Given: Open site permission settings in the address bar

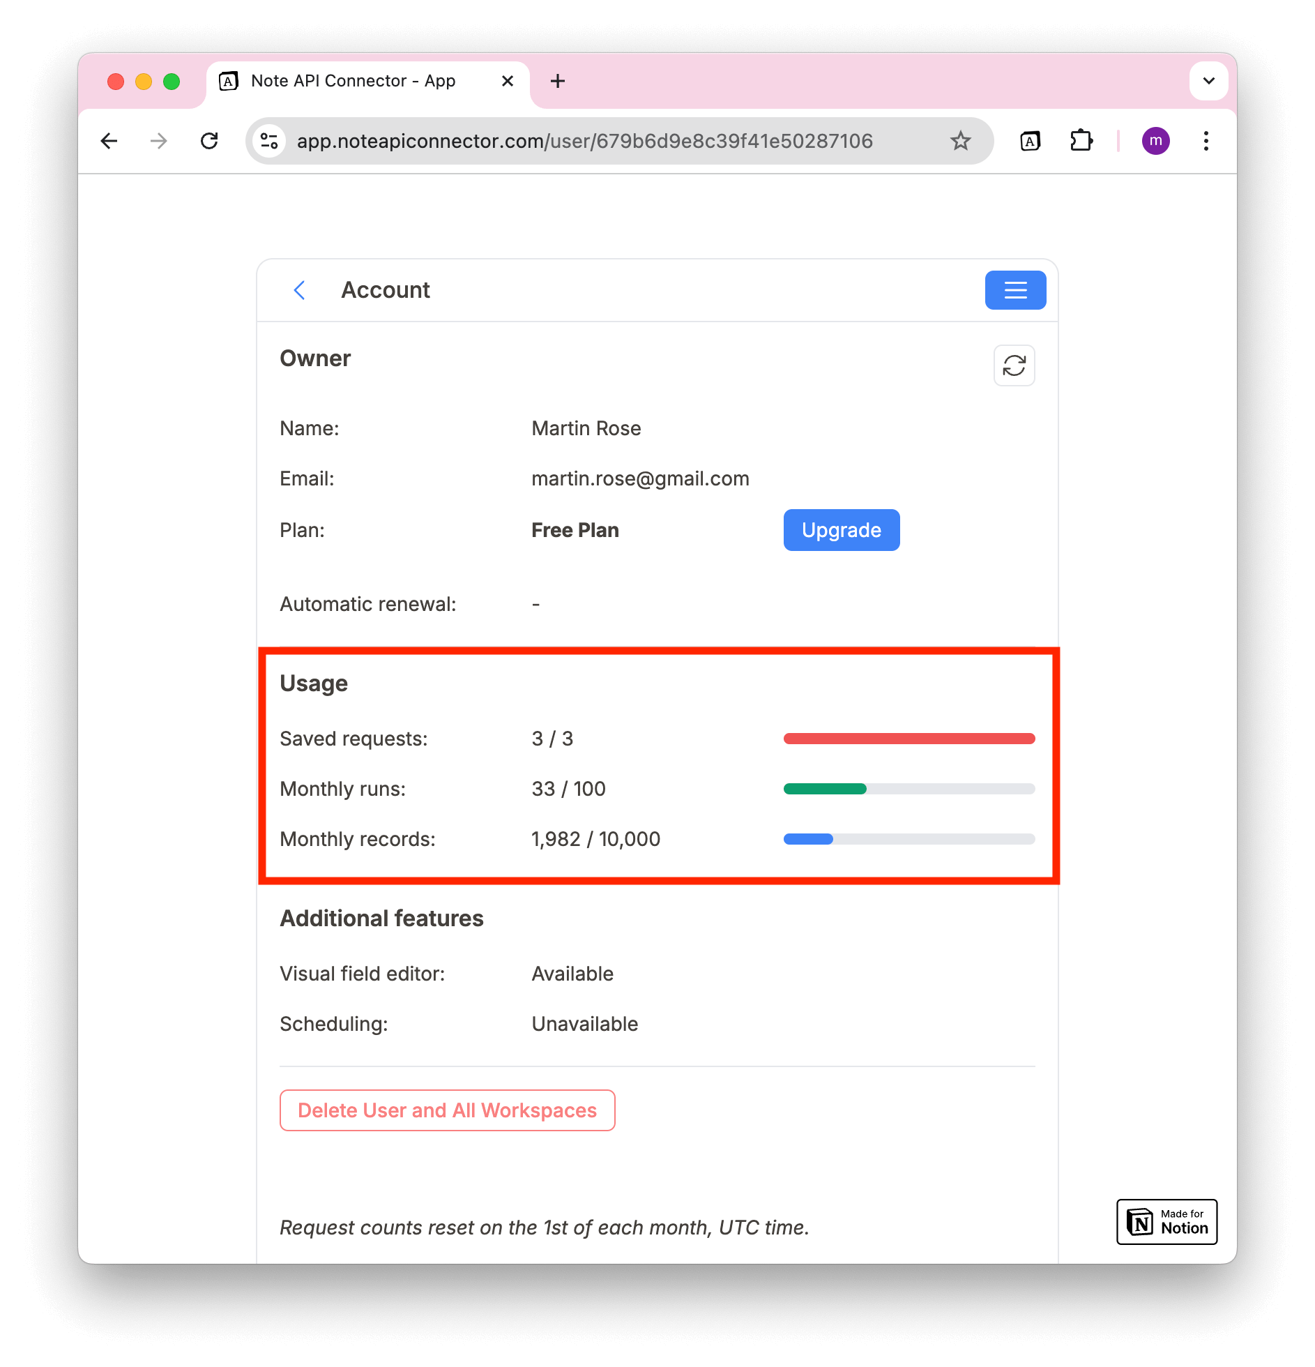Looking at the screenshot, I should pos(269,141).
